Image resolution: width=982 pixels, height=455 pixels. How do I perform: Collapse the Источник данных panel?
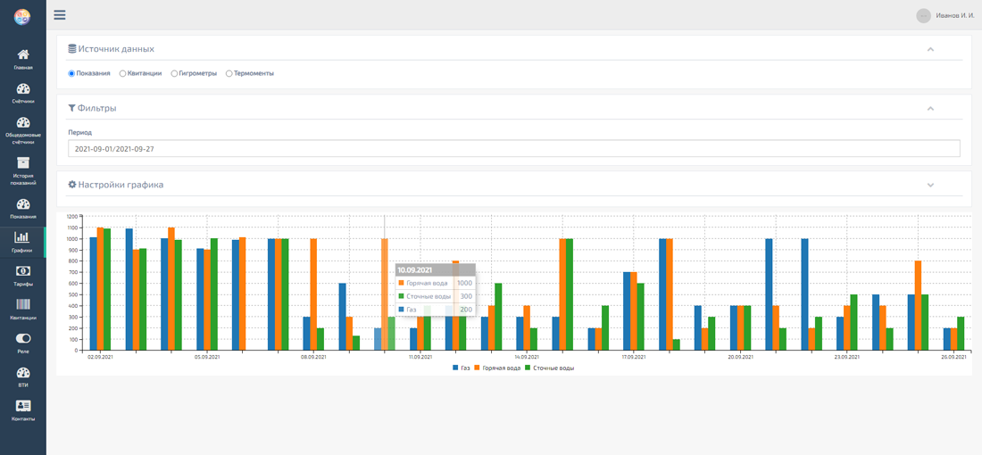[x=930, y=50]
